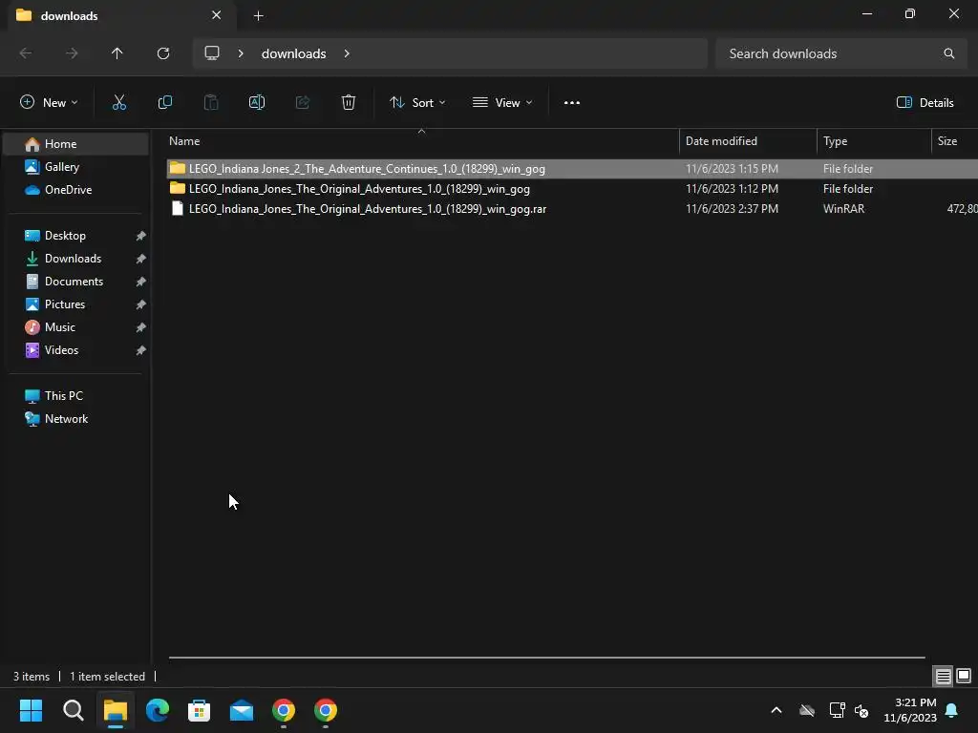
Task: Toggle the Details pane button
Action: pos(925,103)
